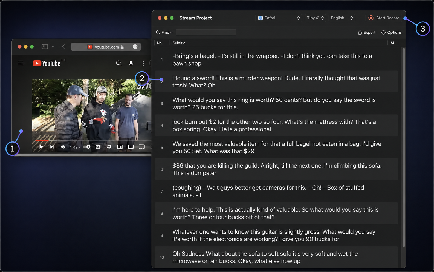The image size is (434, 272).
Task: Toggle the Safari sidebar icon
Action: point(45,47)
